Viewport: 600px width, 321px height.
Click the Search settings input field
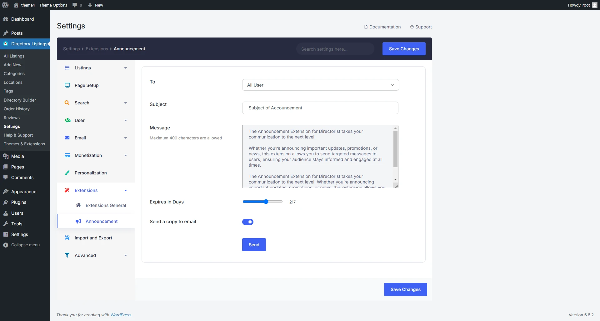coord(335,49)
